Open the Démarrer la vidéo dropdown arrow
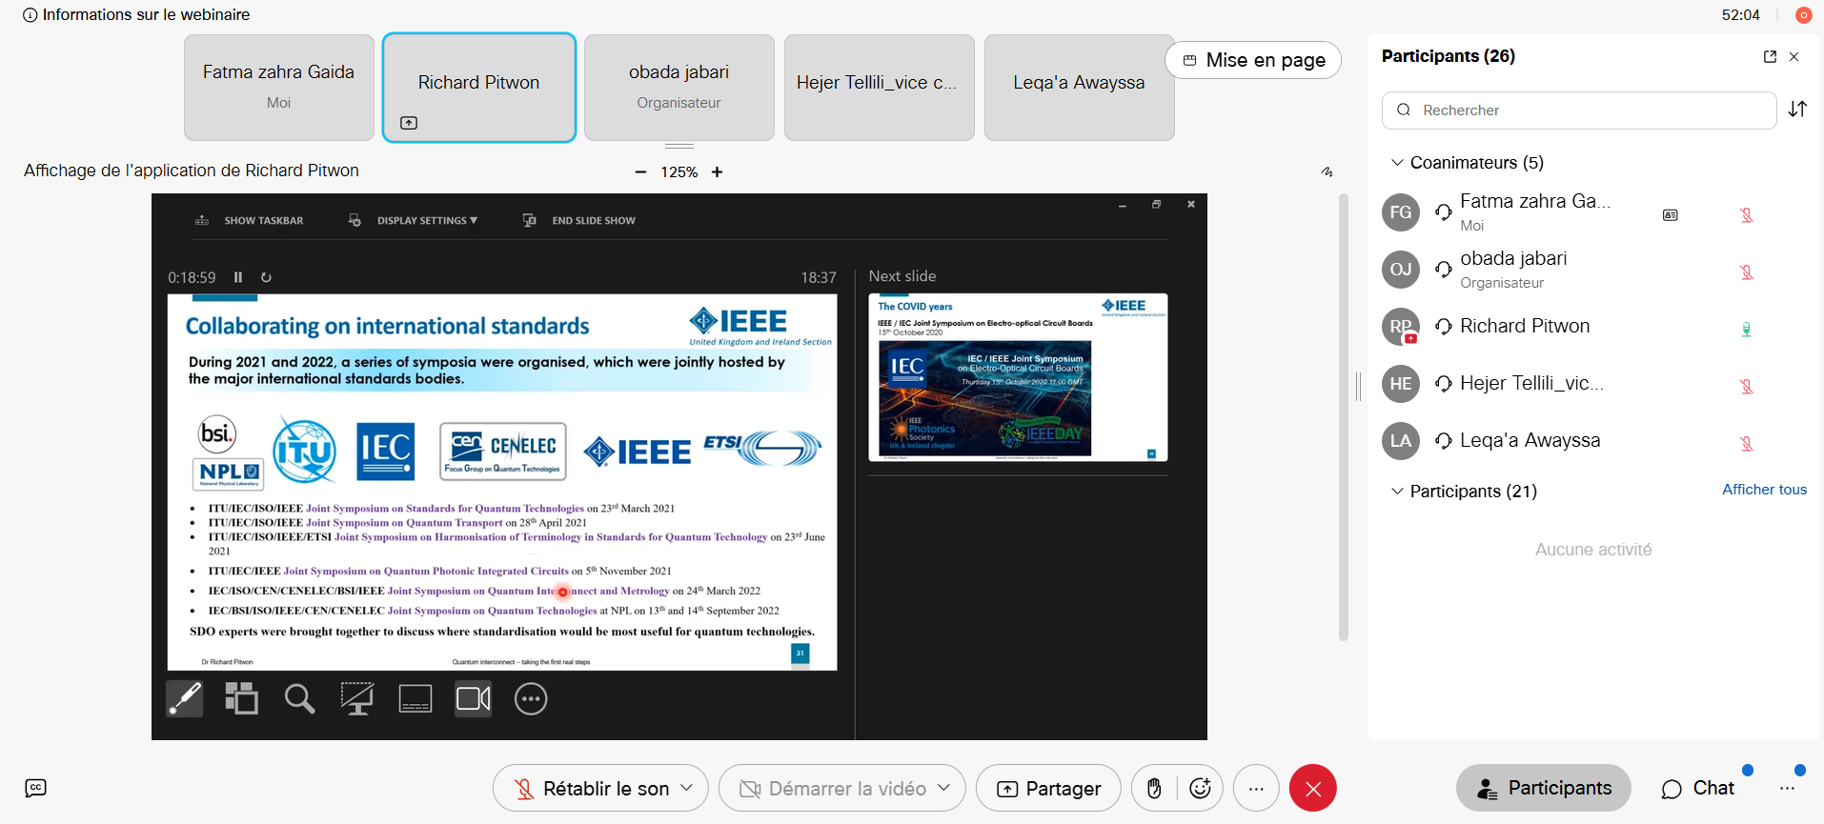 tap(943, 788)
